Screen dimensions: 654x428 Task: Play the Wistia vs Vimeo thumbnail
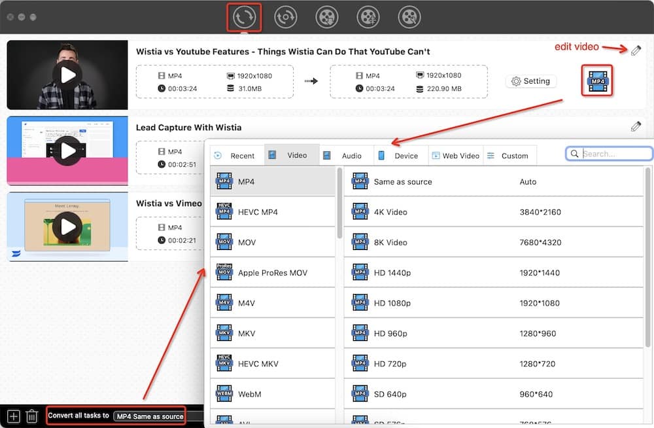tap(67, 226)
